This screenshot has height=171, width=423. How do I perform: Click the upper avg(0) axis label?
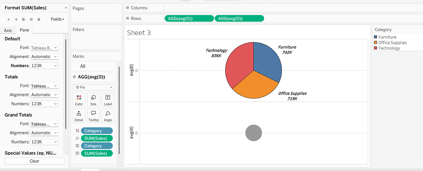(x=132, y=70)
